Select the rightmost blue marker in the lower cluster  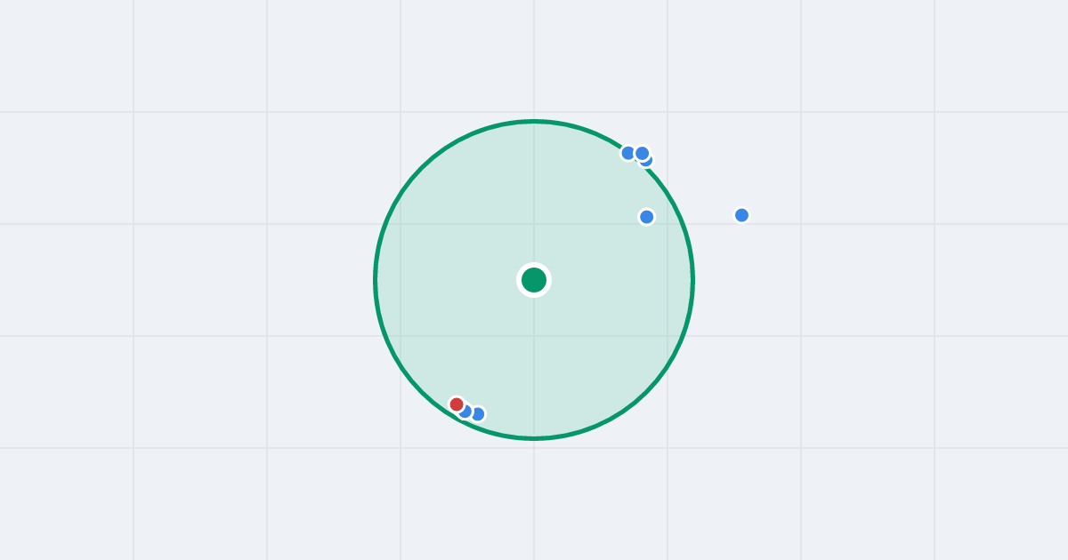pyautogui.click(x=478, y=414)
